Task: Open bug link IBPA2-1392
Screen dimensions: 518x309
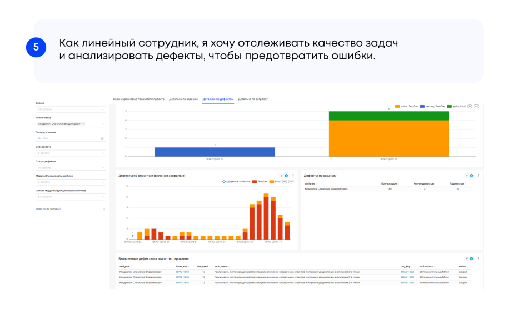Action: [407, 272]
